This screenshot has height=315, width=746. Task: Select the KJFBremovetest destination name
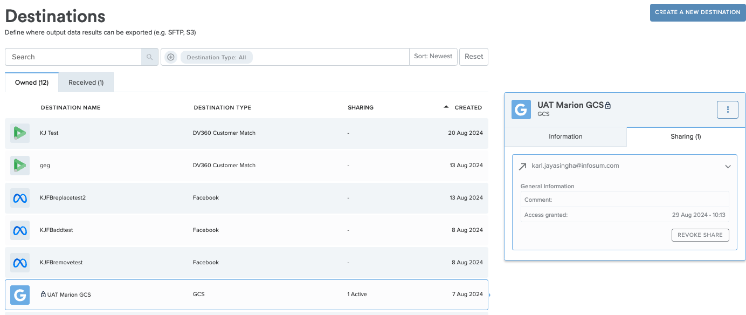coord(61,262)
